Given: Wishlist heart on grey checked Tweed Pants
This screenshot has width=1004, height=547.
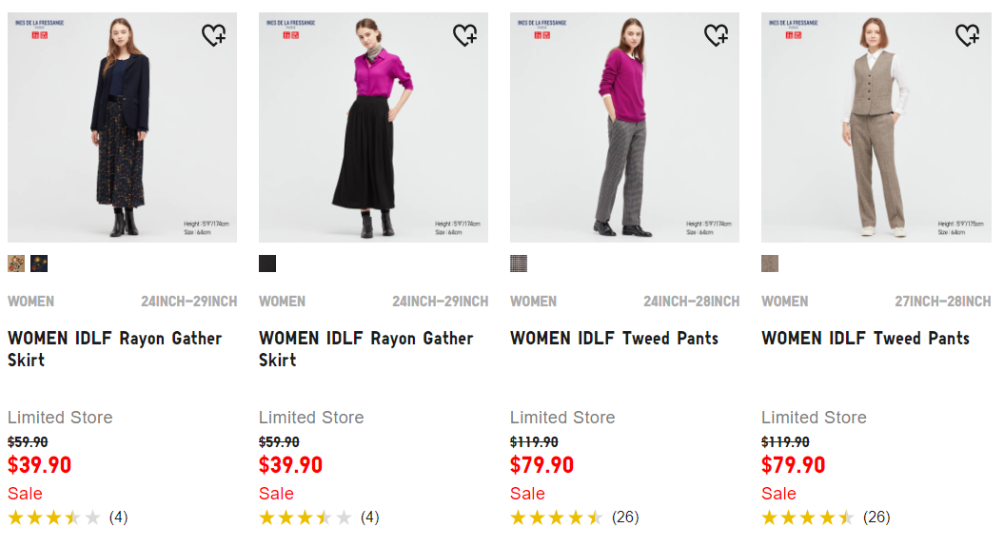Looking at the screenshot, I should pyautogui.click(x=717, y=34).
